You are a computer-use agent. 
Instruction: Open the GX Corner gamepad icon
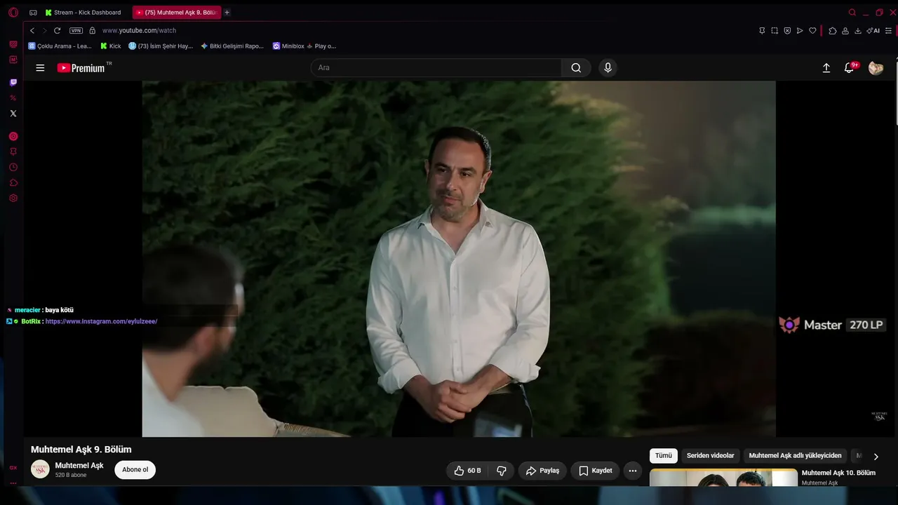point(33,13)
